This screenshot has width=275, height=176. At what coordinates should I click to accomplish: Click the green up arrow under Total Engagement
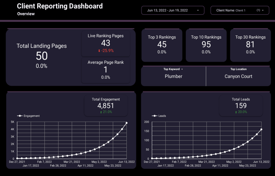(x=101, y=112)
